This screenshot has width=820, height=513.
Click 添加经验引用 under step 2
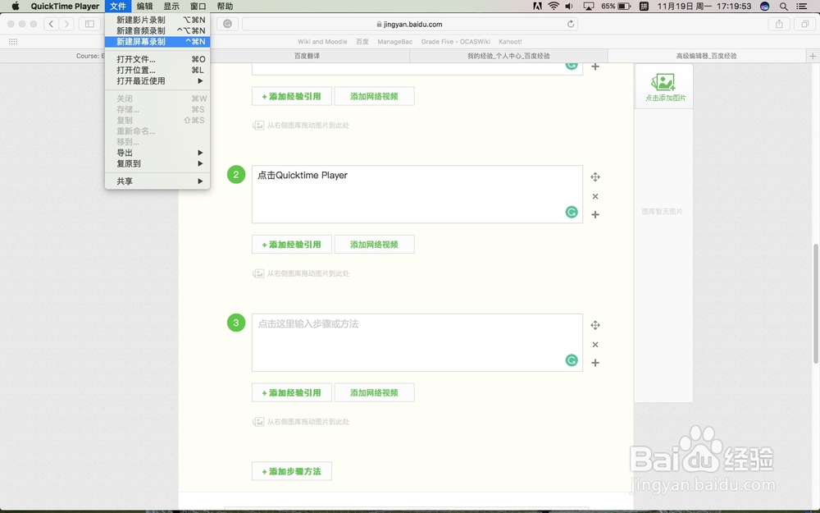click(x=292, y=245)
